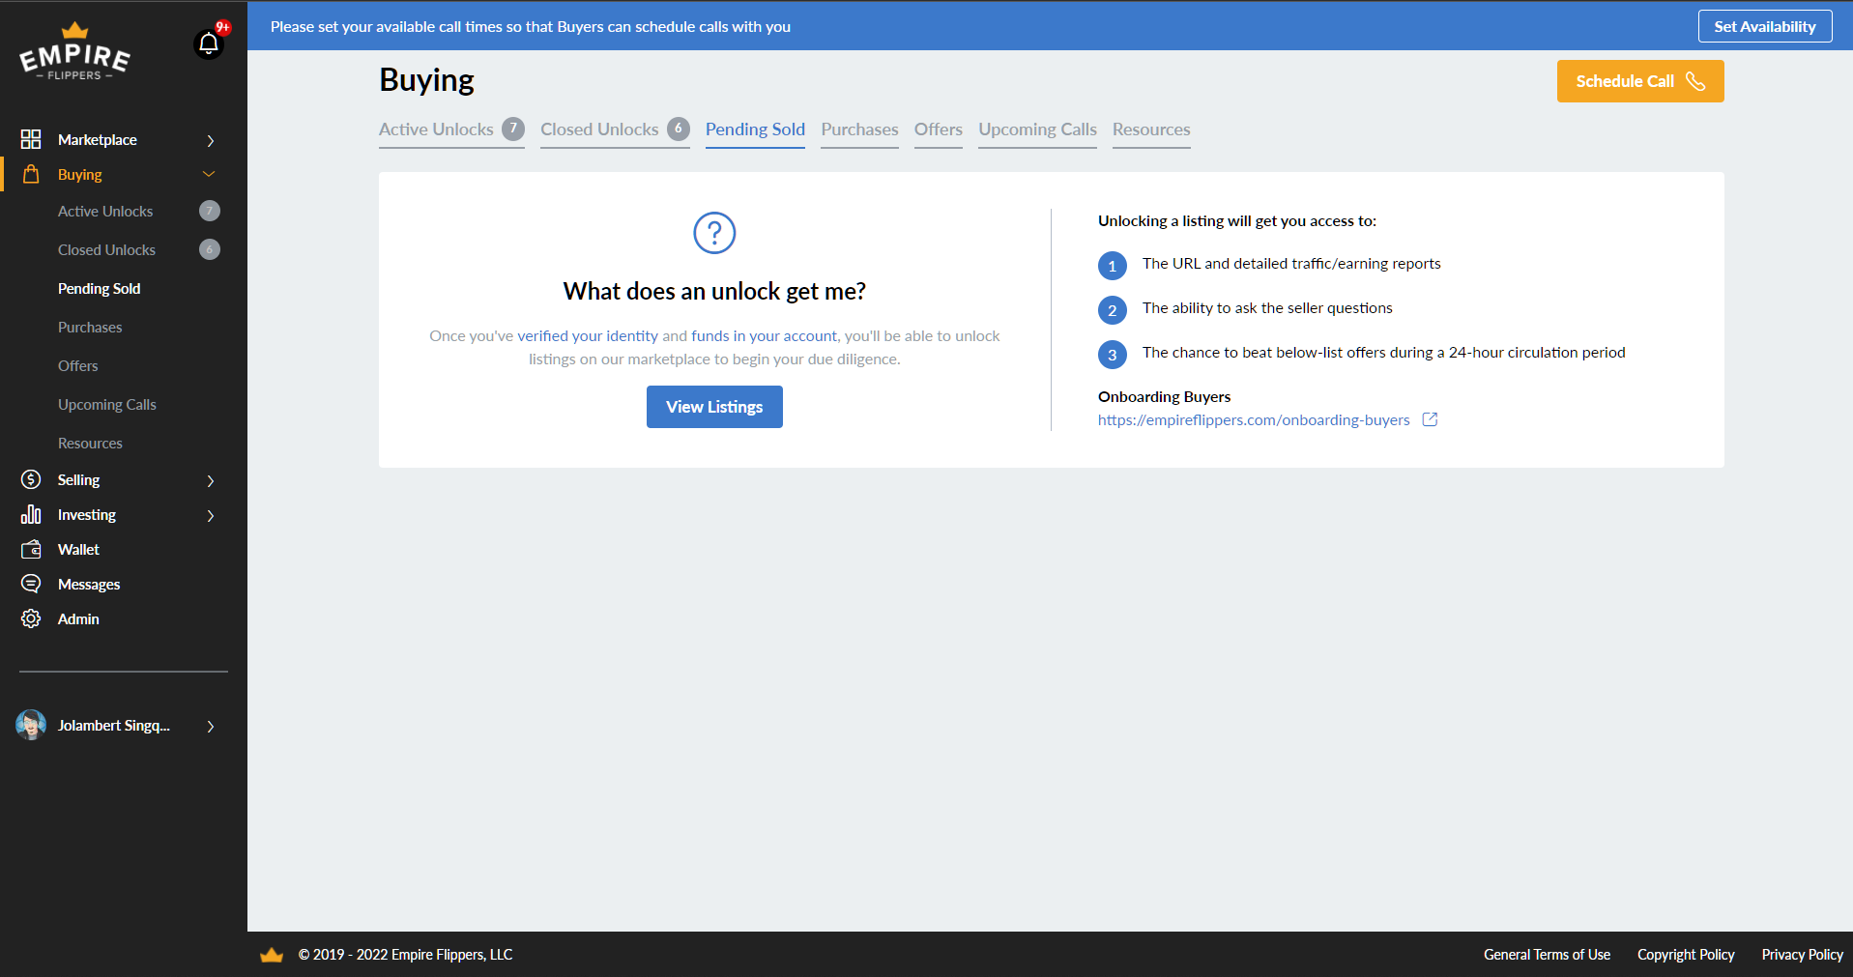The image size is (1853, 977).
Task: Click sidebar Closed Unlocks count badge
Action: [x=210, y=249]
